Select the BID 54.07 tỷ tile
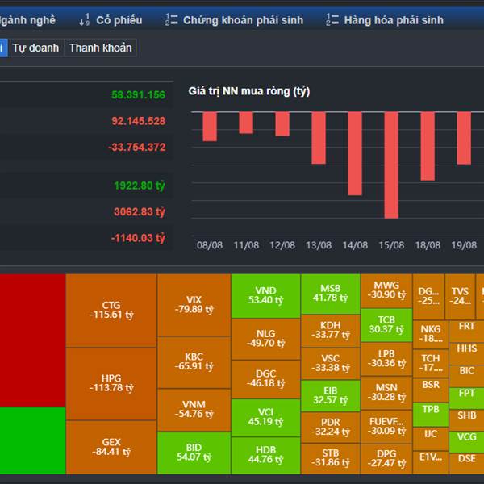The image size is (484, 484). 194,453
